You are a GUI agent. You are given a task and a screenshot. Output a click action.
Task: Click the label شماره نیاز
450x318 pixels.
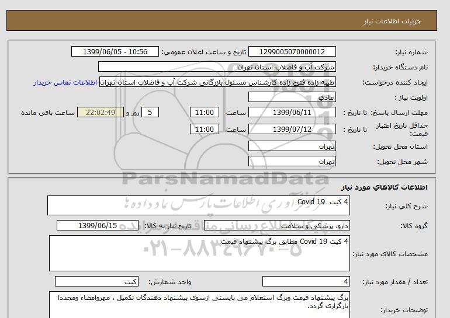411,52
